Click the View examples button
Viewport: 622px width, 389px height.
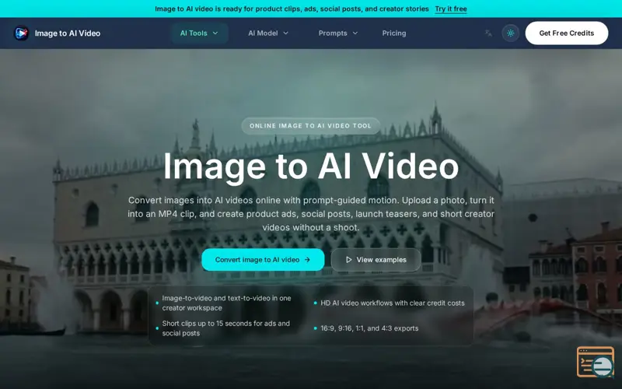pyautogui.click(x=376, y=260)
